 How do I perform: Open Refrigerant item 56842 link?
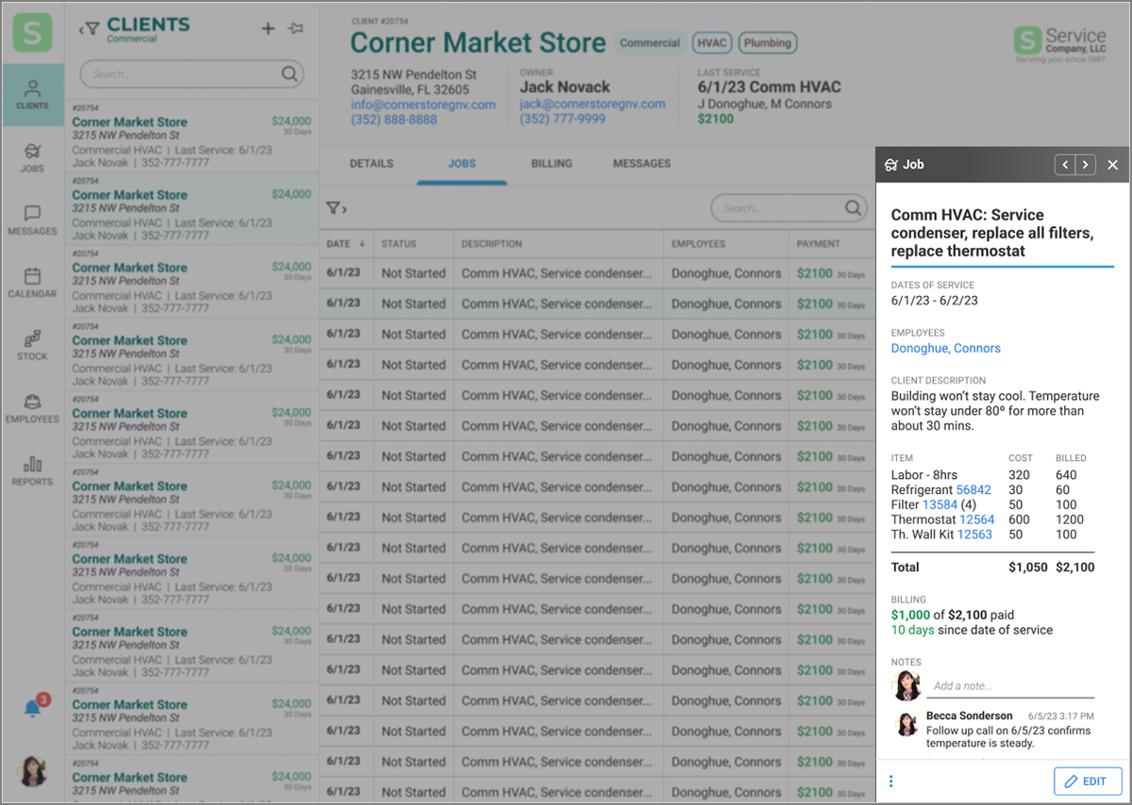coord(974,489)
